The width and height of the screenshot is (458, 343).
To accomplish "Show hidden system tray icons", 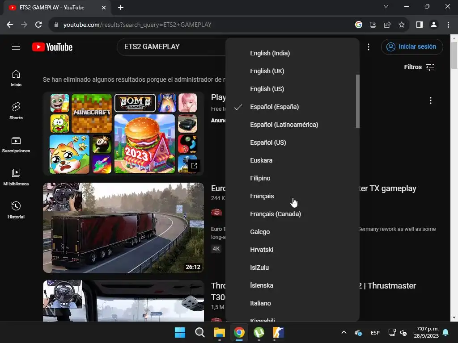I will click(x=344, y=332).
